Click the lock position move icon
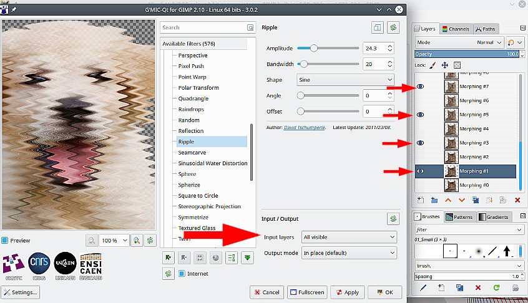 pyautogui.click(x=445, y=65)
